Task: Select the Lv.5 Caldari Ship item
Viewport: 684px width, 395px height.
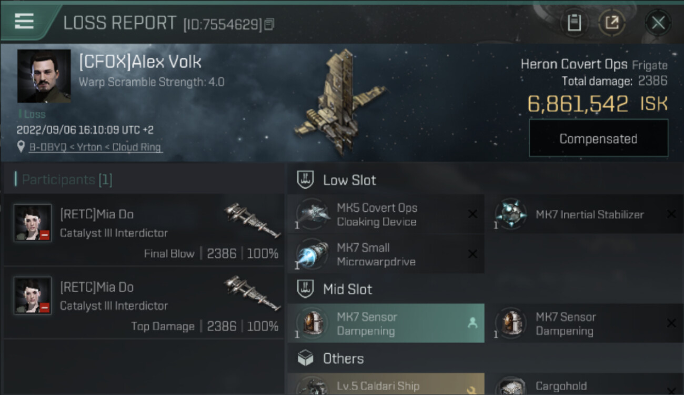Action: coord(386,385)
